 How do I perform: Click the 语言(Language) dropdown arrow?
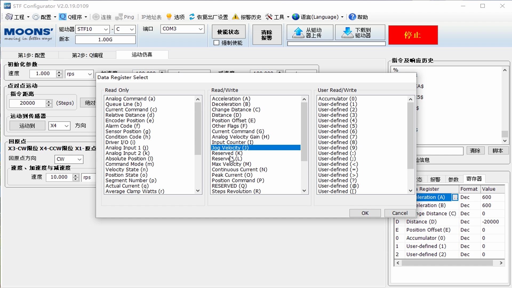[x=342, y=17]
